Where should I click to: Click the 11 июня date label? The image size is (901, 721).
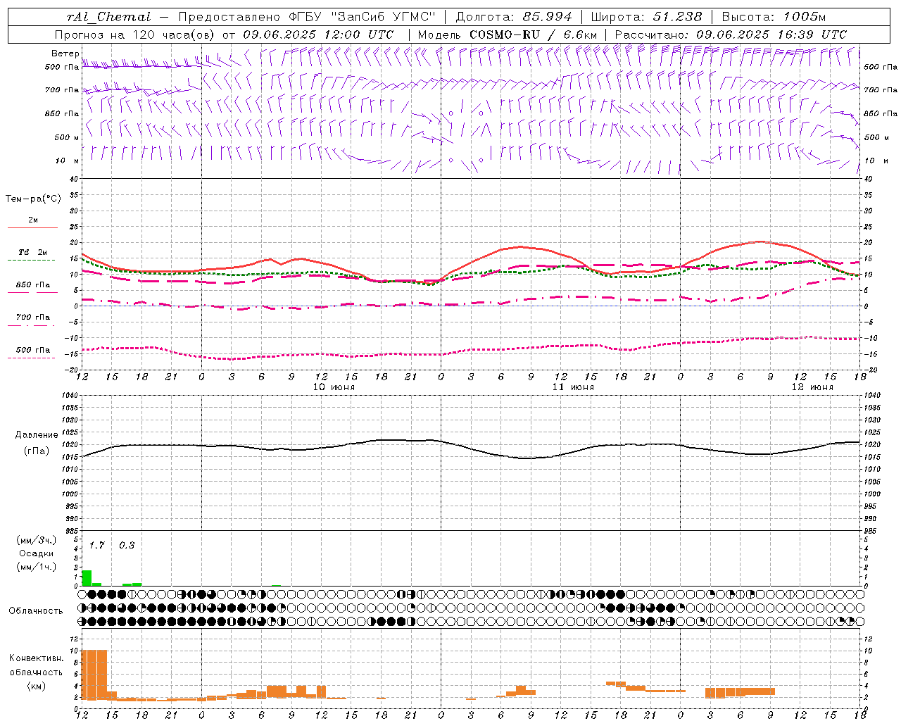[x=573, y=387]
